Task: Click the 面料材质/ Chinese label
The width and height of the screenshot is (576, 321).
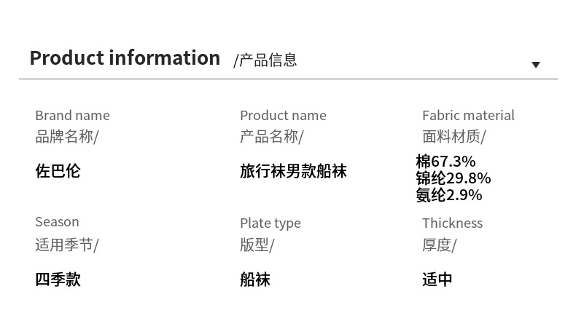Action: [454, 136]
